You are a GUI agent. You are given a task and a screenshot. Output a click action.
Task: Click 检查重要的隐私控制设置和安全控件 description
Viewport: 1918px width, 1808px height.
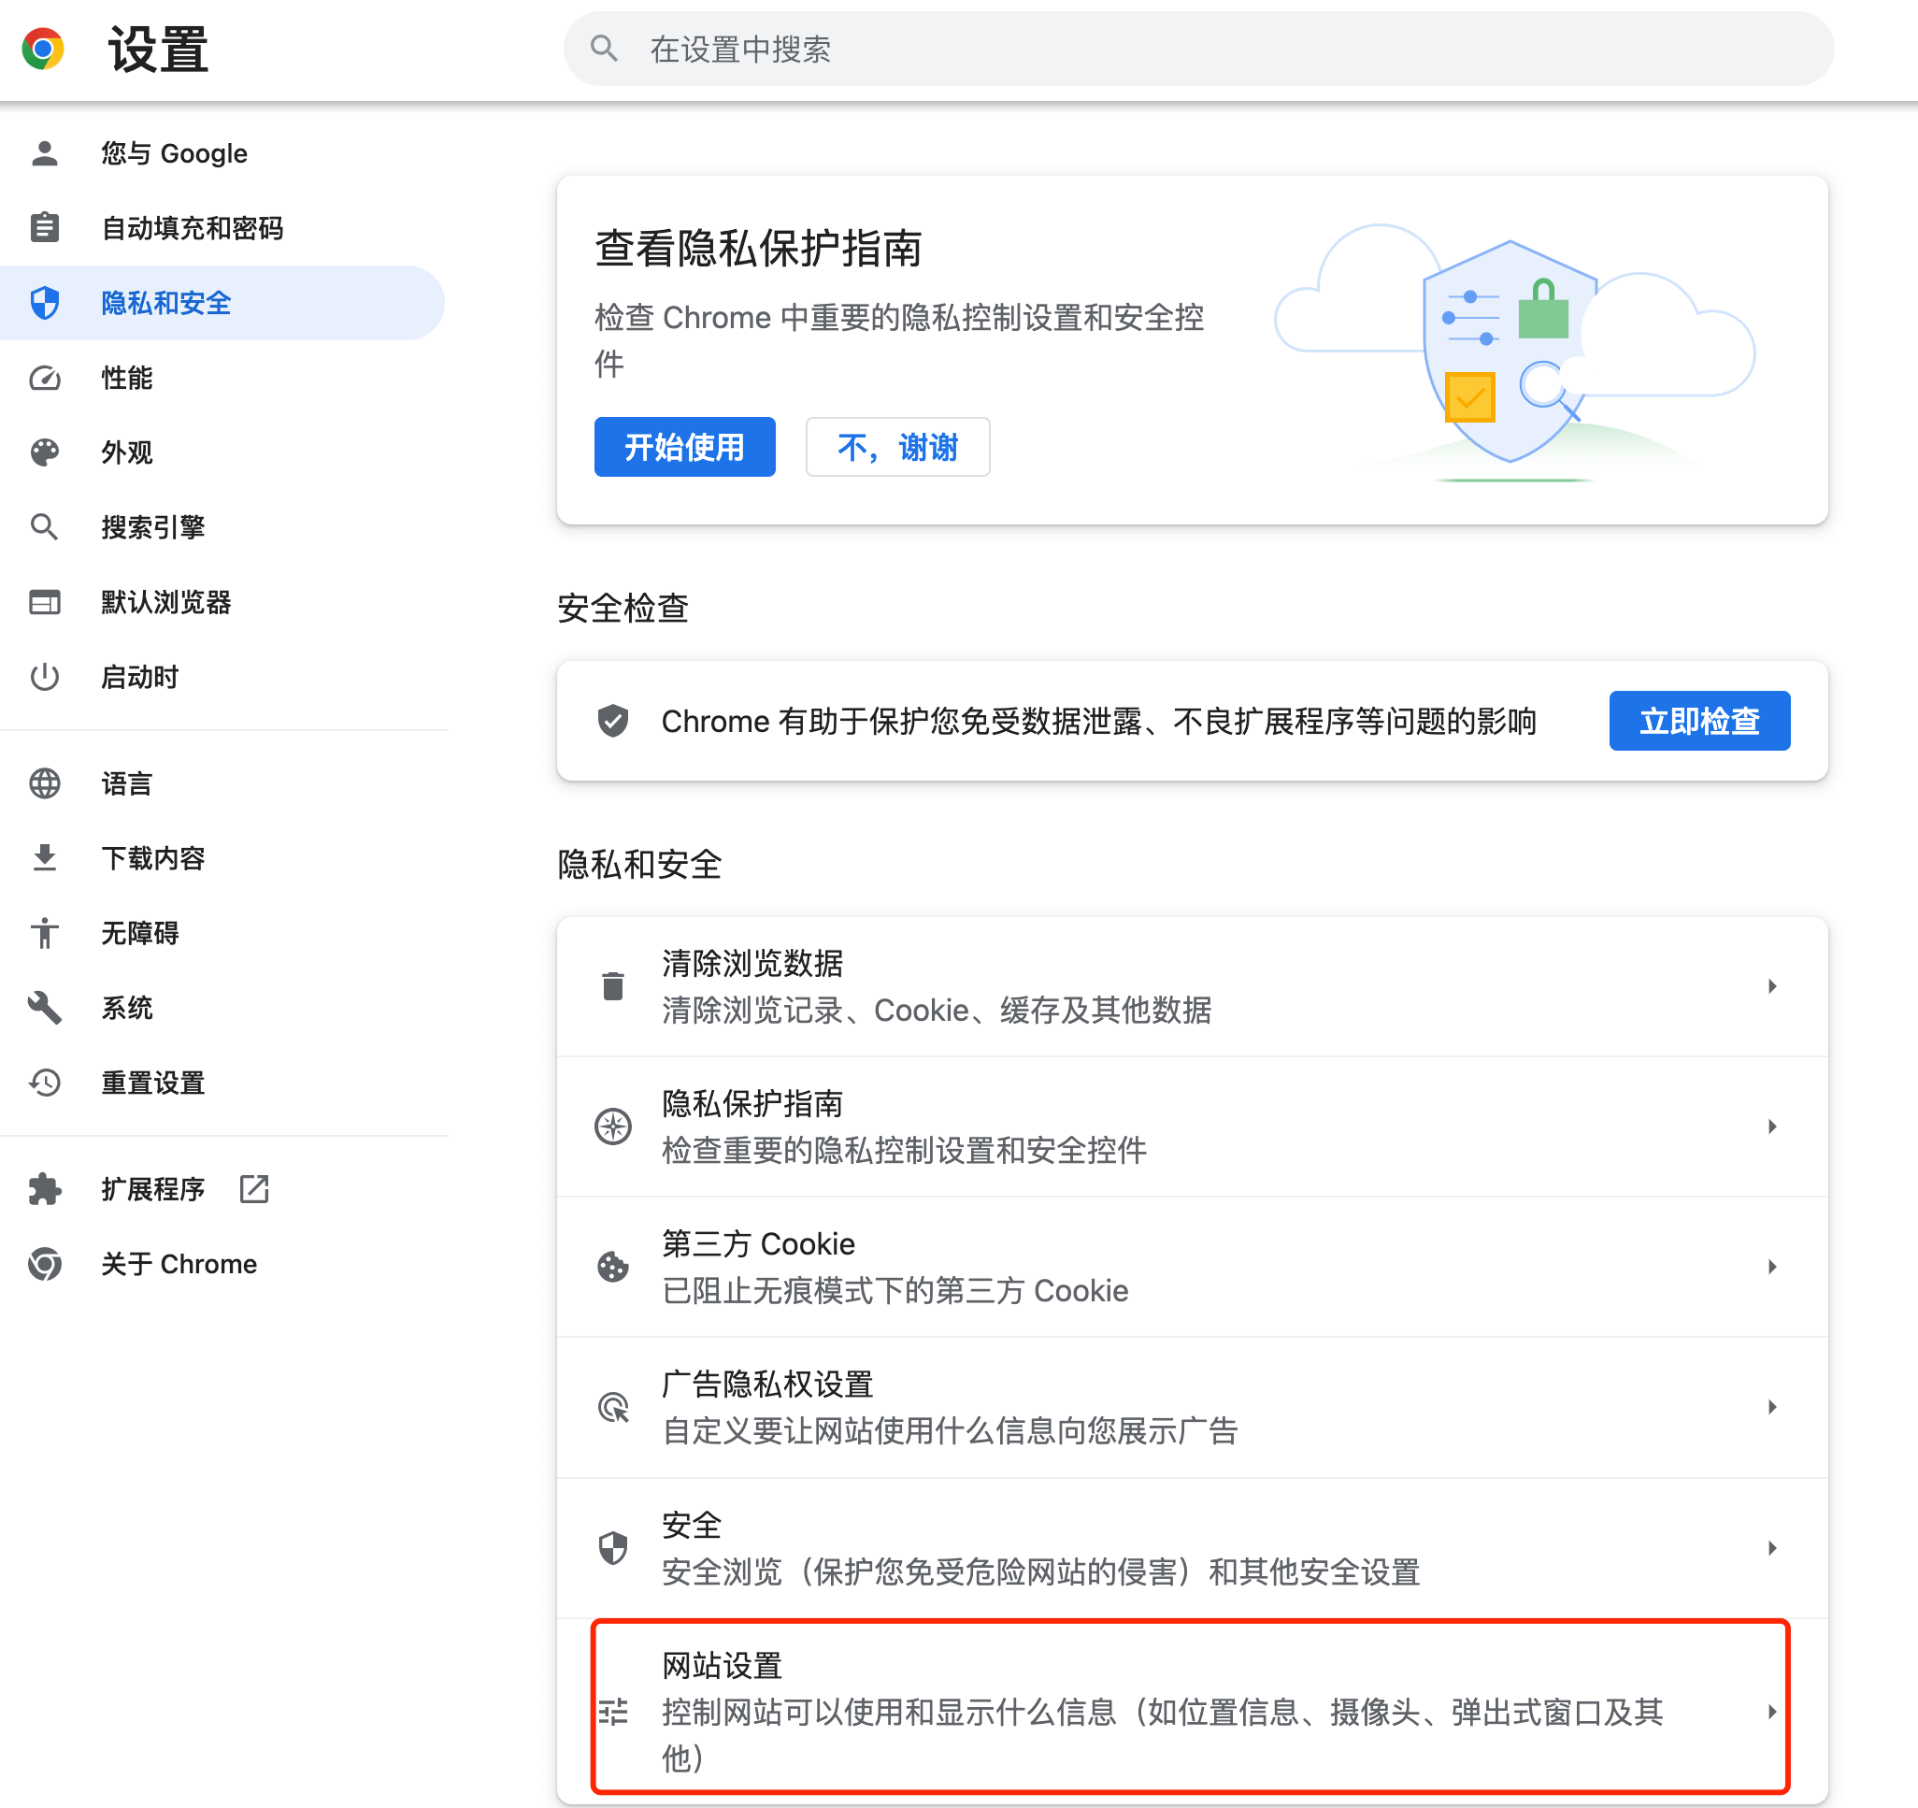click(x=904, y=1150)
